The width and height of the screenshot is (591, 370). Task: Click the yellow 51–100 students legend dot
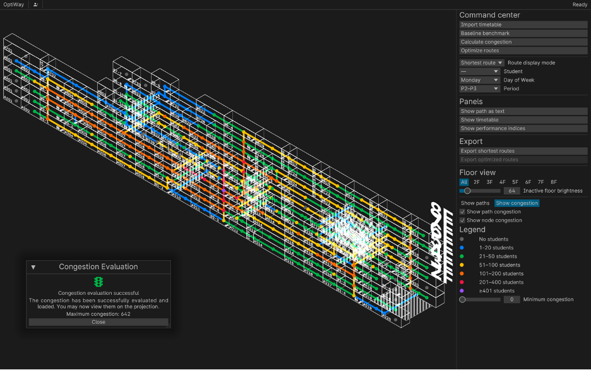(462, 265)
